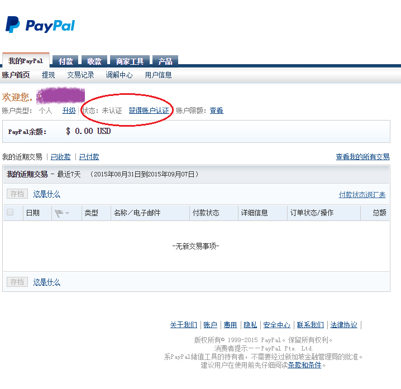401x389 pixels.
Task: Click the PayPal logo
Action: click(40, 25)
